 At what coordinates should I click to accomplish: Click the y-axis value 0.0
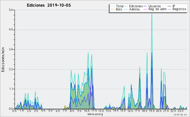click(11, 109)
